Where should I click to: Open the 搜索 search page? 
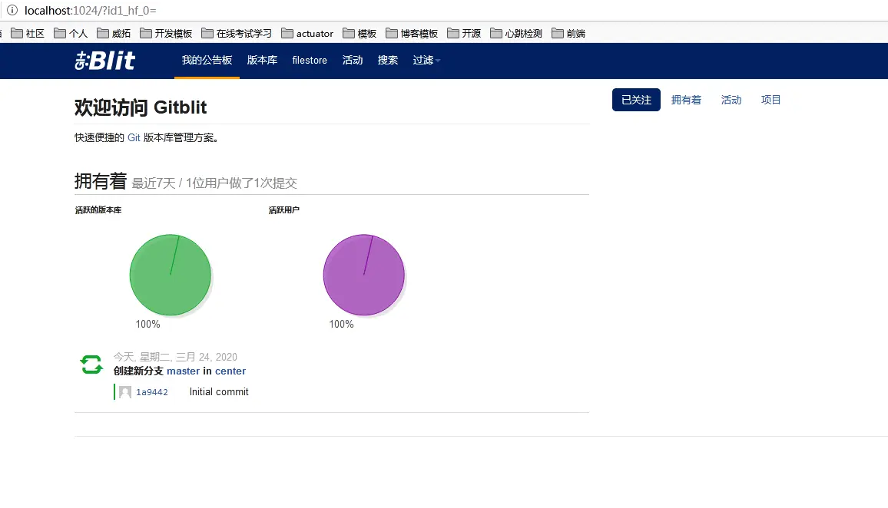388,61
